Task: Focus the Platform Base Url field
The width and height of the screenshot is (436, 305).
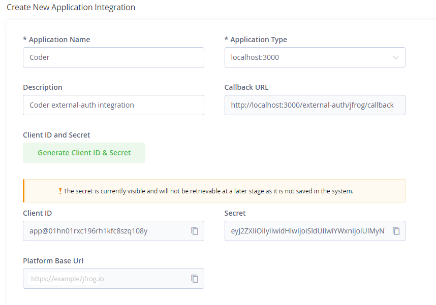Action: (x=113, y=279)
